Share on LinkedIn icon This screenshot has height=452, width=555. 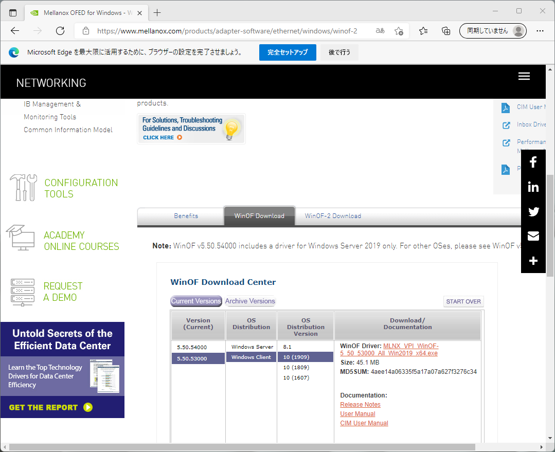click(x=533, y=187)
